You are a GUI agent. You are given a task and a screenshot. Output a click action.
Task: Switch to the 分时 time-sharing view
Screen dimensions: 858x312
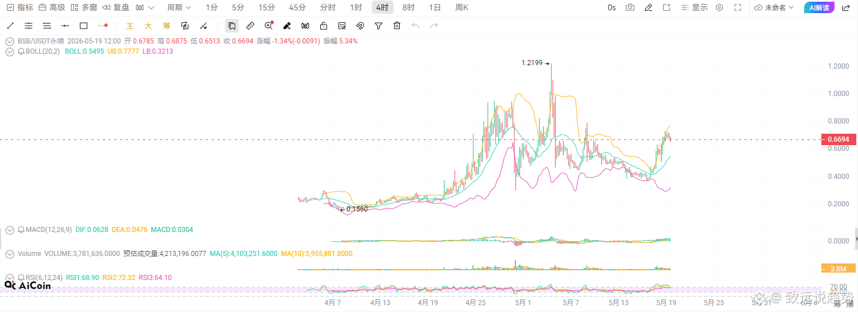328,7
